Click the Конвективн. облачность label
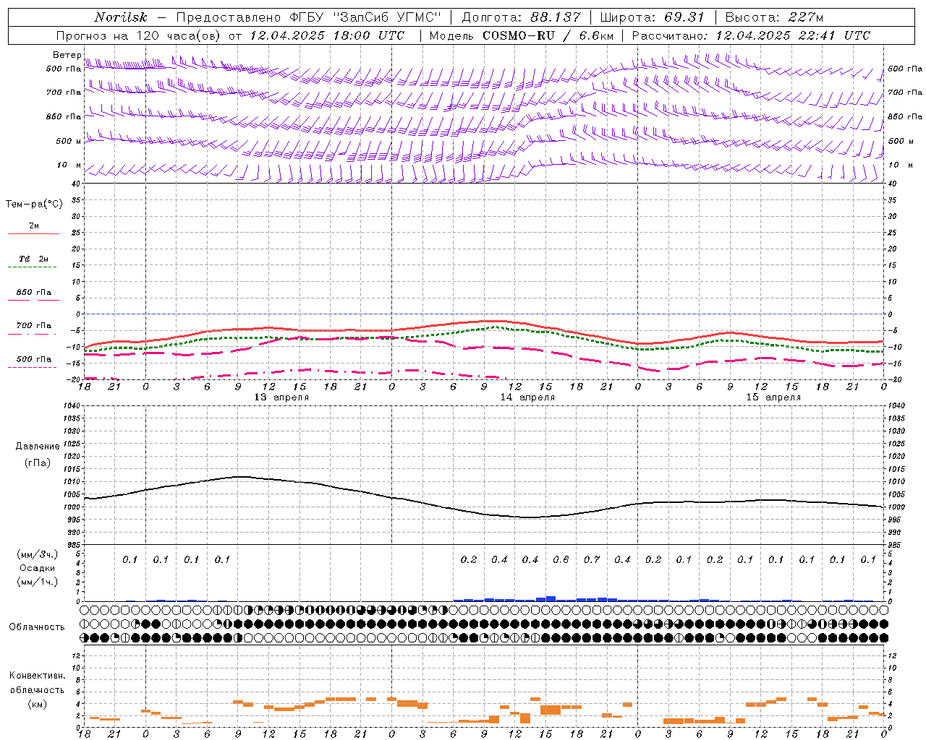Viewport: 926px width, 740px height. click(x=37, y=683)
